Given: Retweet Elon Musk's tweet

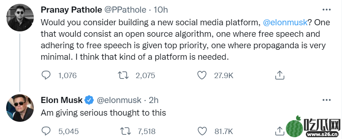Looking at the screenshot, I should click(126, 131).
